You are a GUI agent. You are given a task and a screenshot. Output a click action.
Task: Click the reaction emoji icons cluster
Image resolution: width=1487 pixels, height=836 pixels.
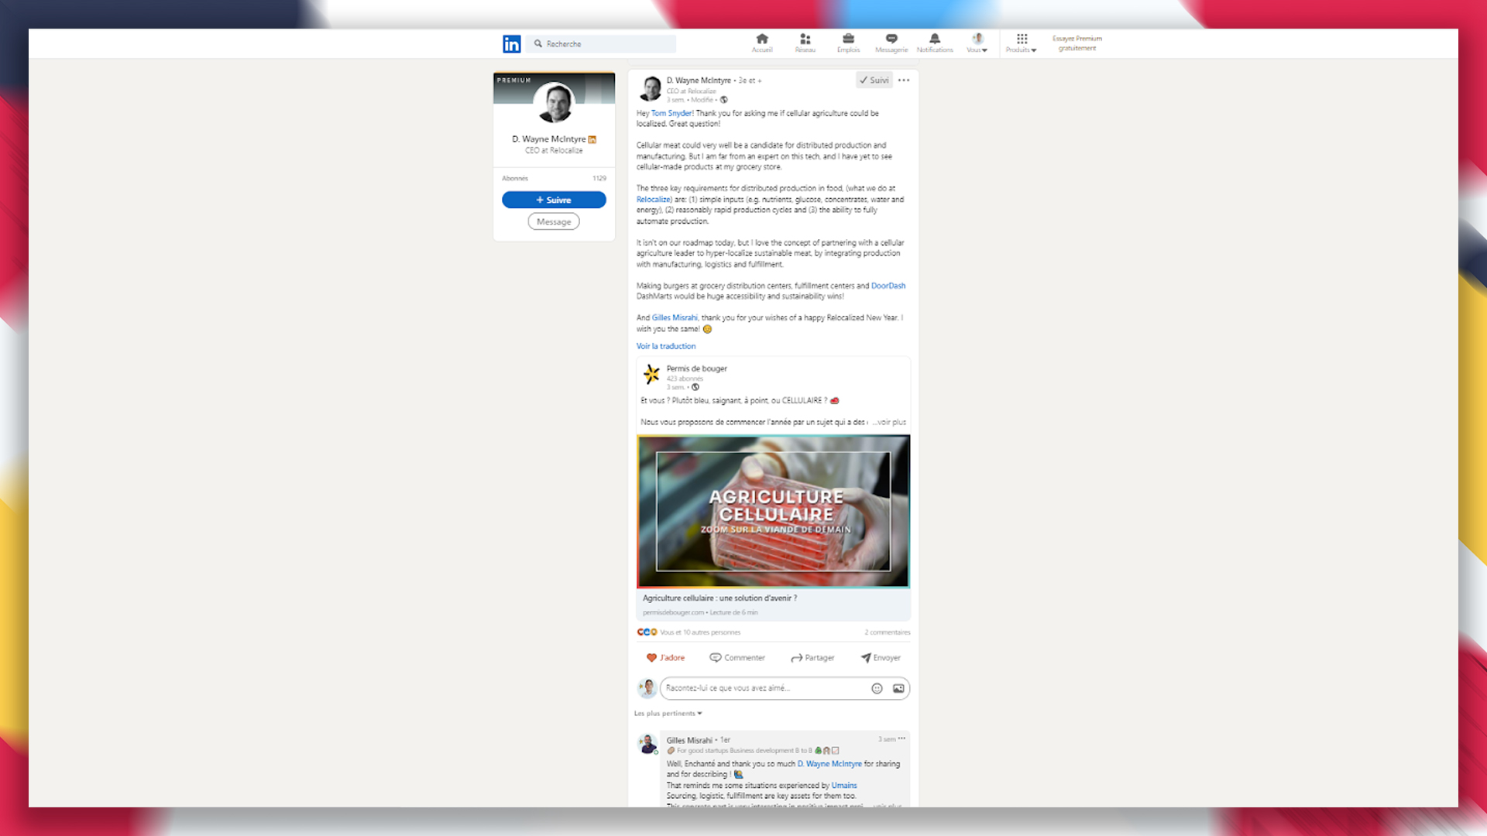point(647,632)
